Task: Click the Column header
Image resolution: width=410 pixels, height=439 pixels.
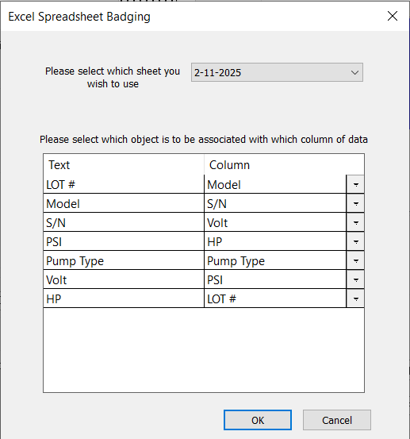Action: coord(284,164)
